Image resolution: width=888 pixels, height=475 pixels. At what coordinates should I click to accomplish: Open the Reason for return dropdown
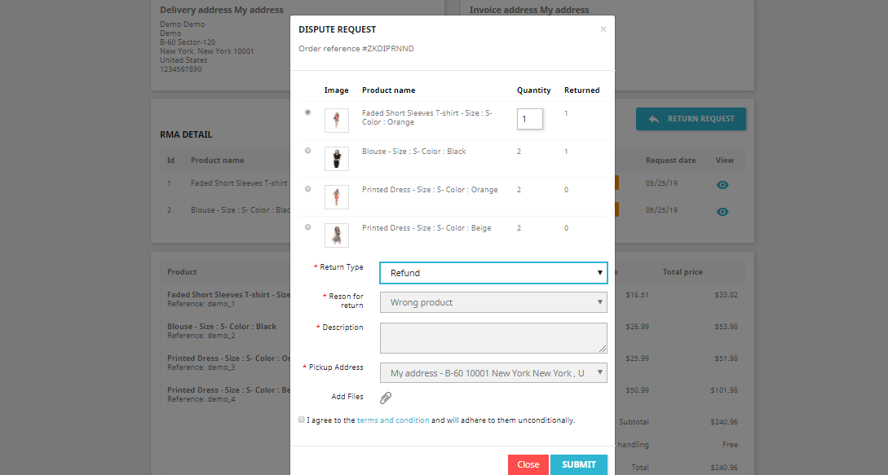point(493,302)
